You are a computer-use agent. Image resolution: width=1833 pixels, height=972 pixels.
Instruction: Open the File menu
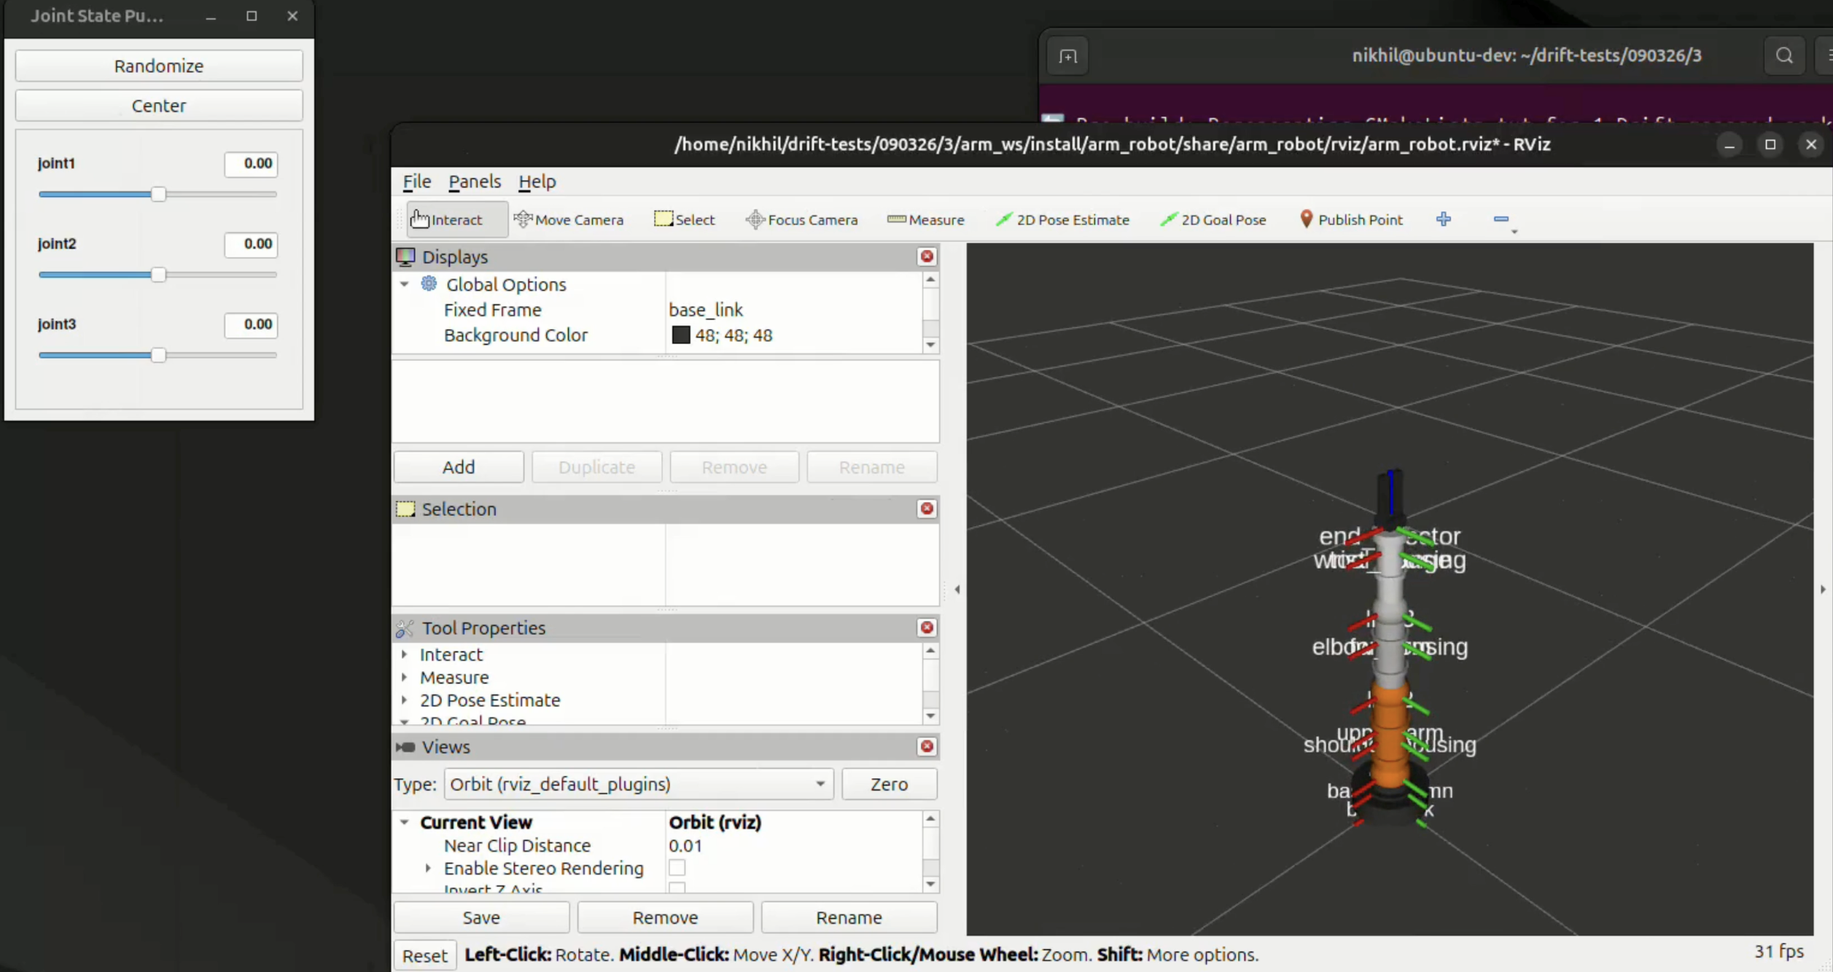pyautogui.click(x=416, y=181)
